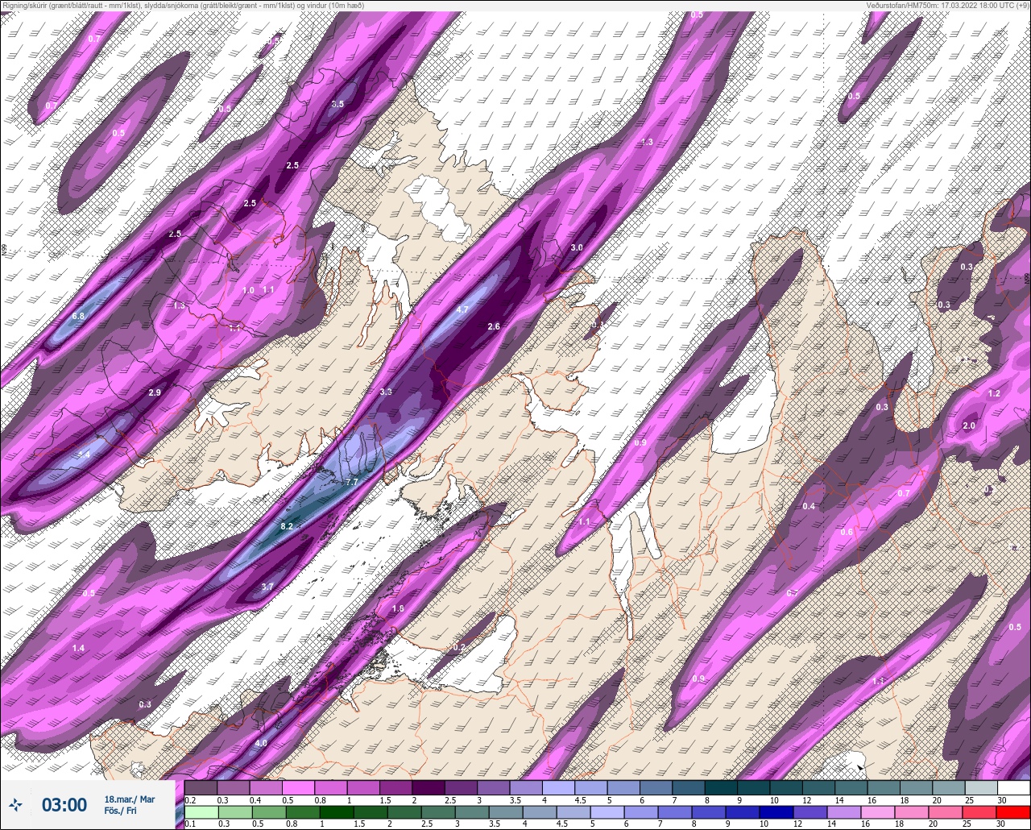
Task: Select the 'Fös./ Fri' weekday label
Action: (x=121, y=811)
